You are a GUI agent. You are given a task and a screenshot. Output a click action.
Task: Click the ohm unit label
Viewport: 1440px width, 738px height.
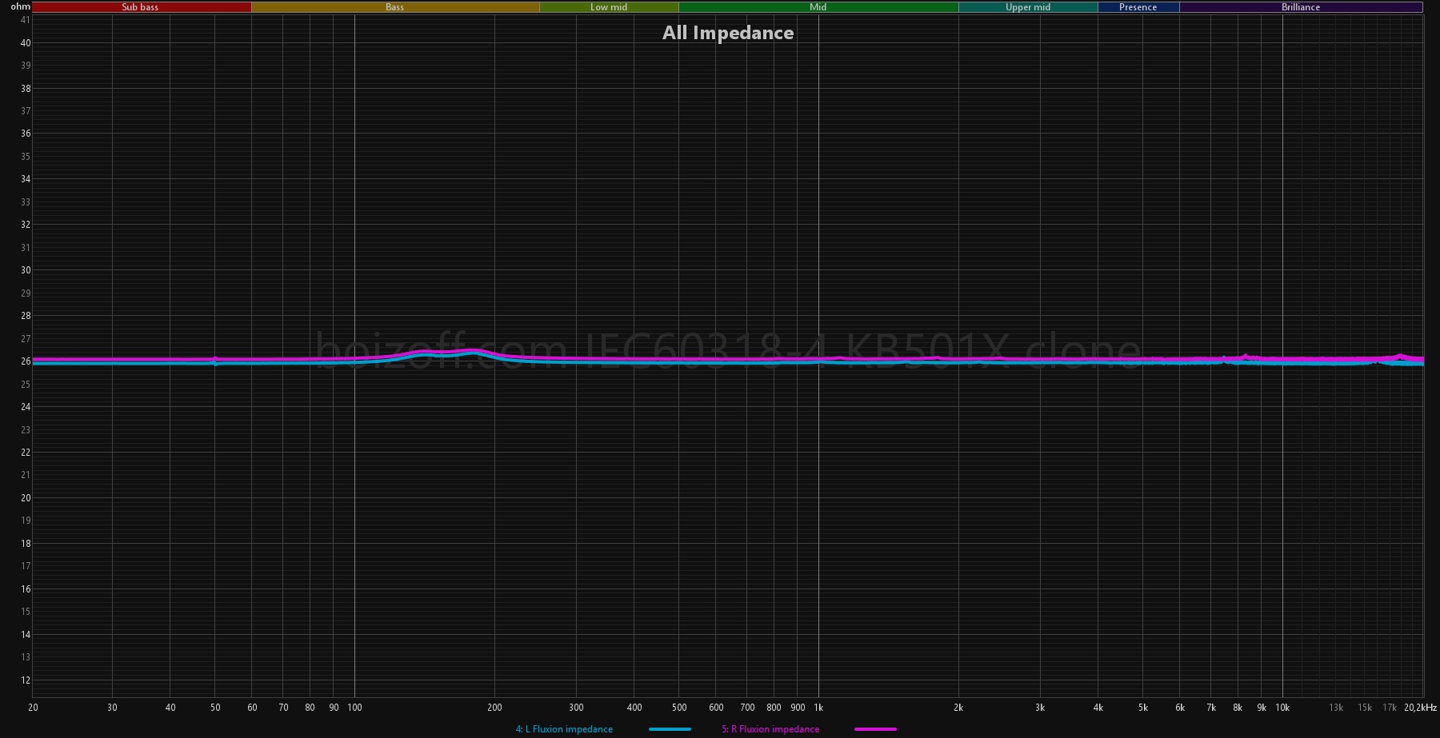pyautogui.click(x=20, y=6)
